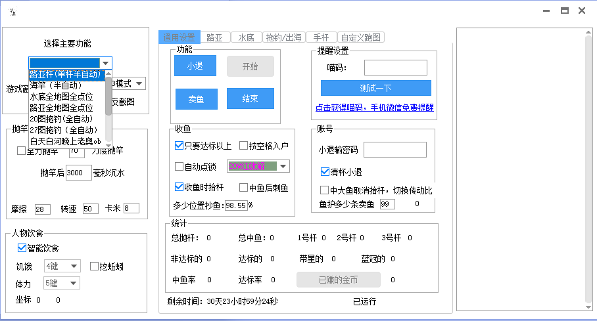Toggle the 清杯小退 checkbox
The height and width of the screenshot is (321, 597).
324,172
